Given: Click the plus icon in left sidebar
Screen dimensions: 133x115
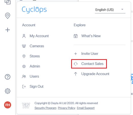Looking at the screenshot, I should click(x=8, y=30).
